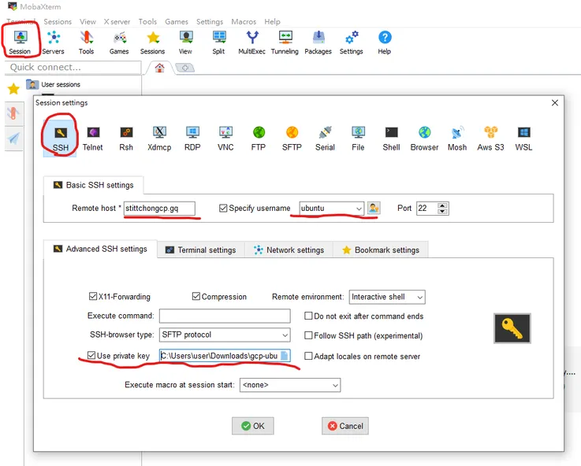Select the Telnet session type
The image size is (581, 466).
93,139
